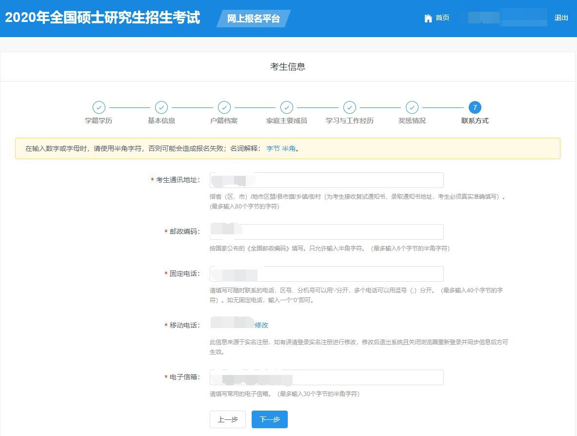
Task: Click the 家庭主要成员 checkmark circle
Action: [x=287, y=107]
